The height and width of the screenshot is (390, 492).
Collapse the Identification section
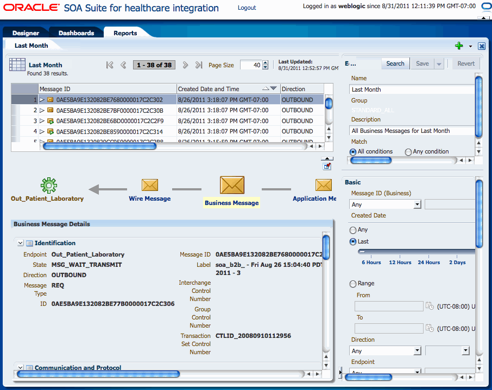[x=21, y=243]
